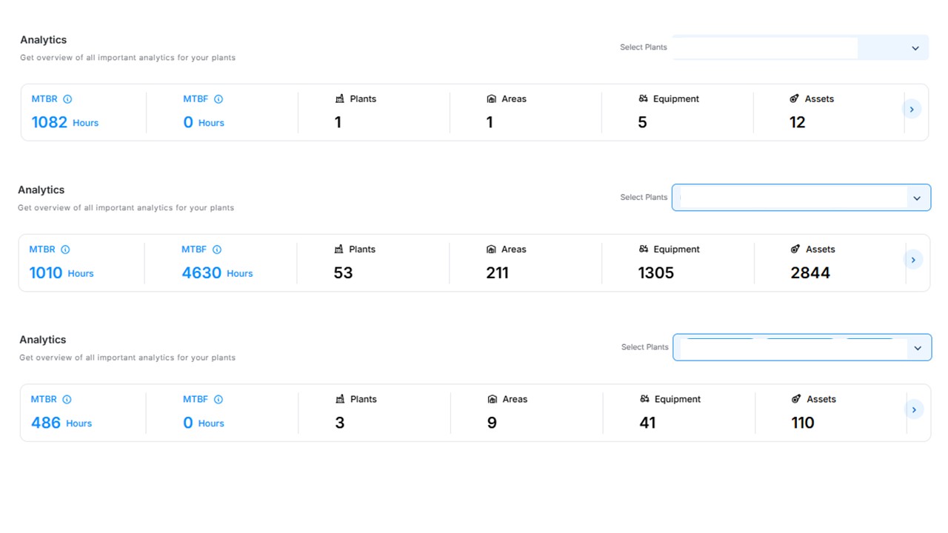
Task: Expand Select Plants dropdown above 486 Hours row
Action: (x=918, y=348)
